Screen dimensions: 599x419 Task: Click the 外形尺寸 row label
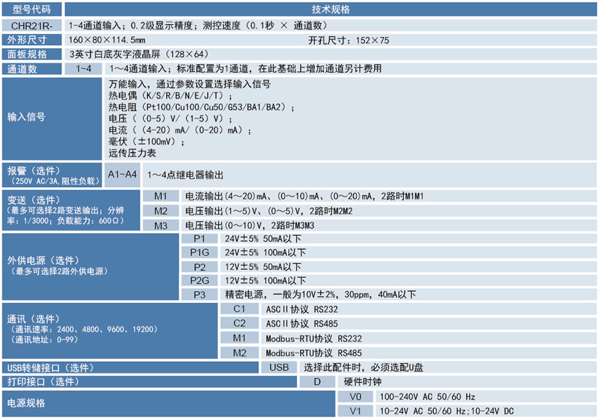pyautogui.click(x=32, y=40)
